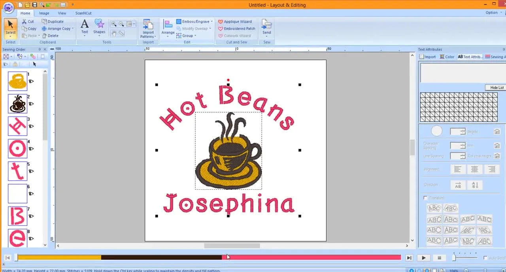This screenshot has width=506, height=272.
Task: Click the Text Attributes font input box
Action: tap(462, 73)
